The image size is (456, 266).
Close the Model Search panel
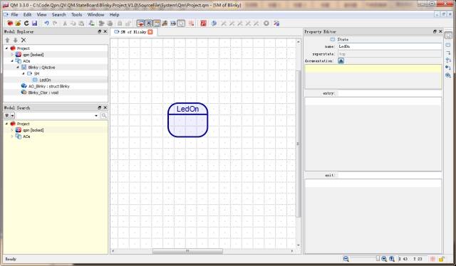pyautogui.click(x=105, y=107)
